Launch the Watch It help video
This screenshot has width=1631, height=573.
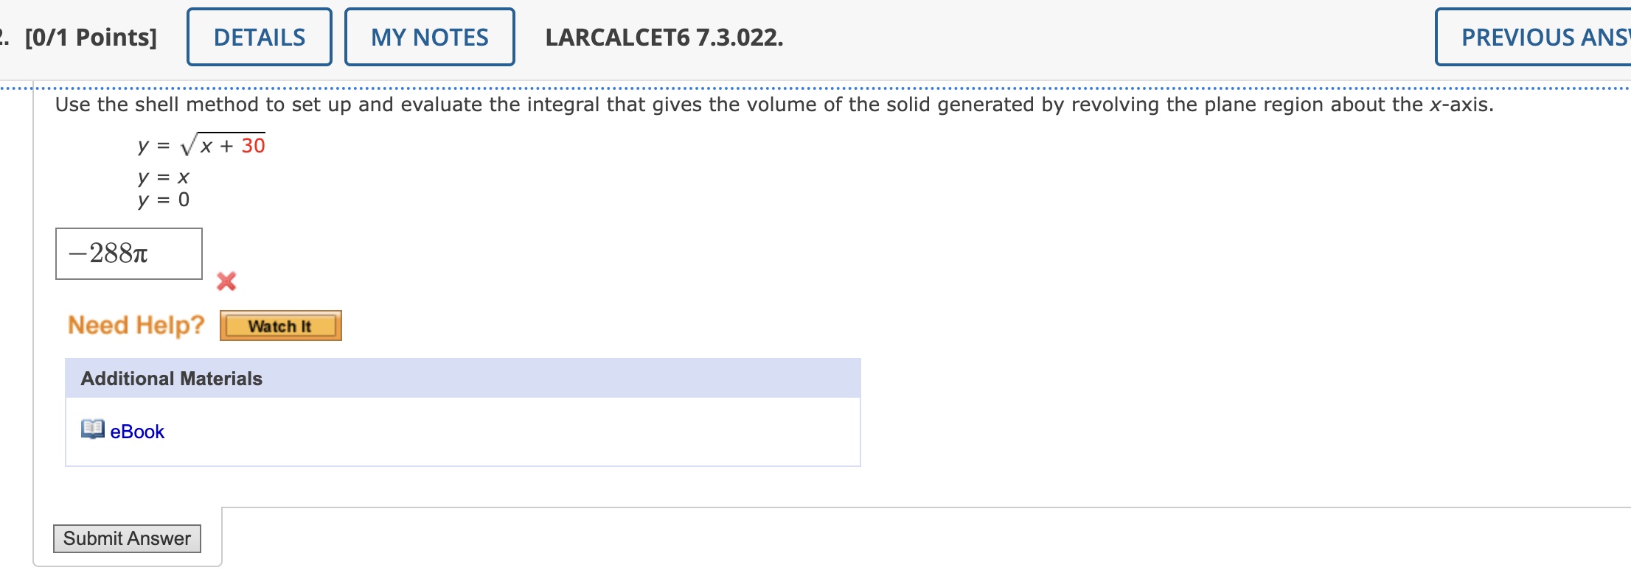280,326
